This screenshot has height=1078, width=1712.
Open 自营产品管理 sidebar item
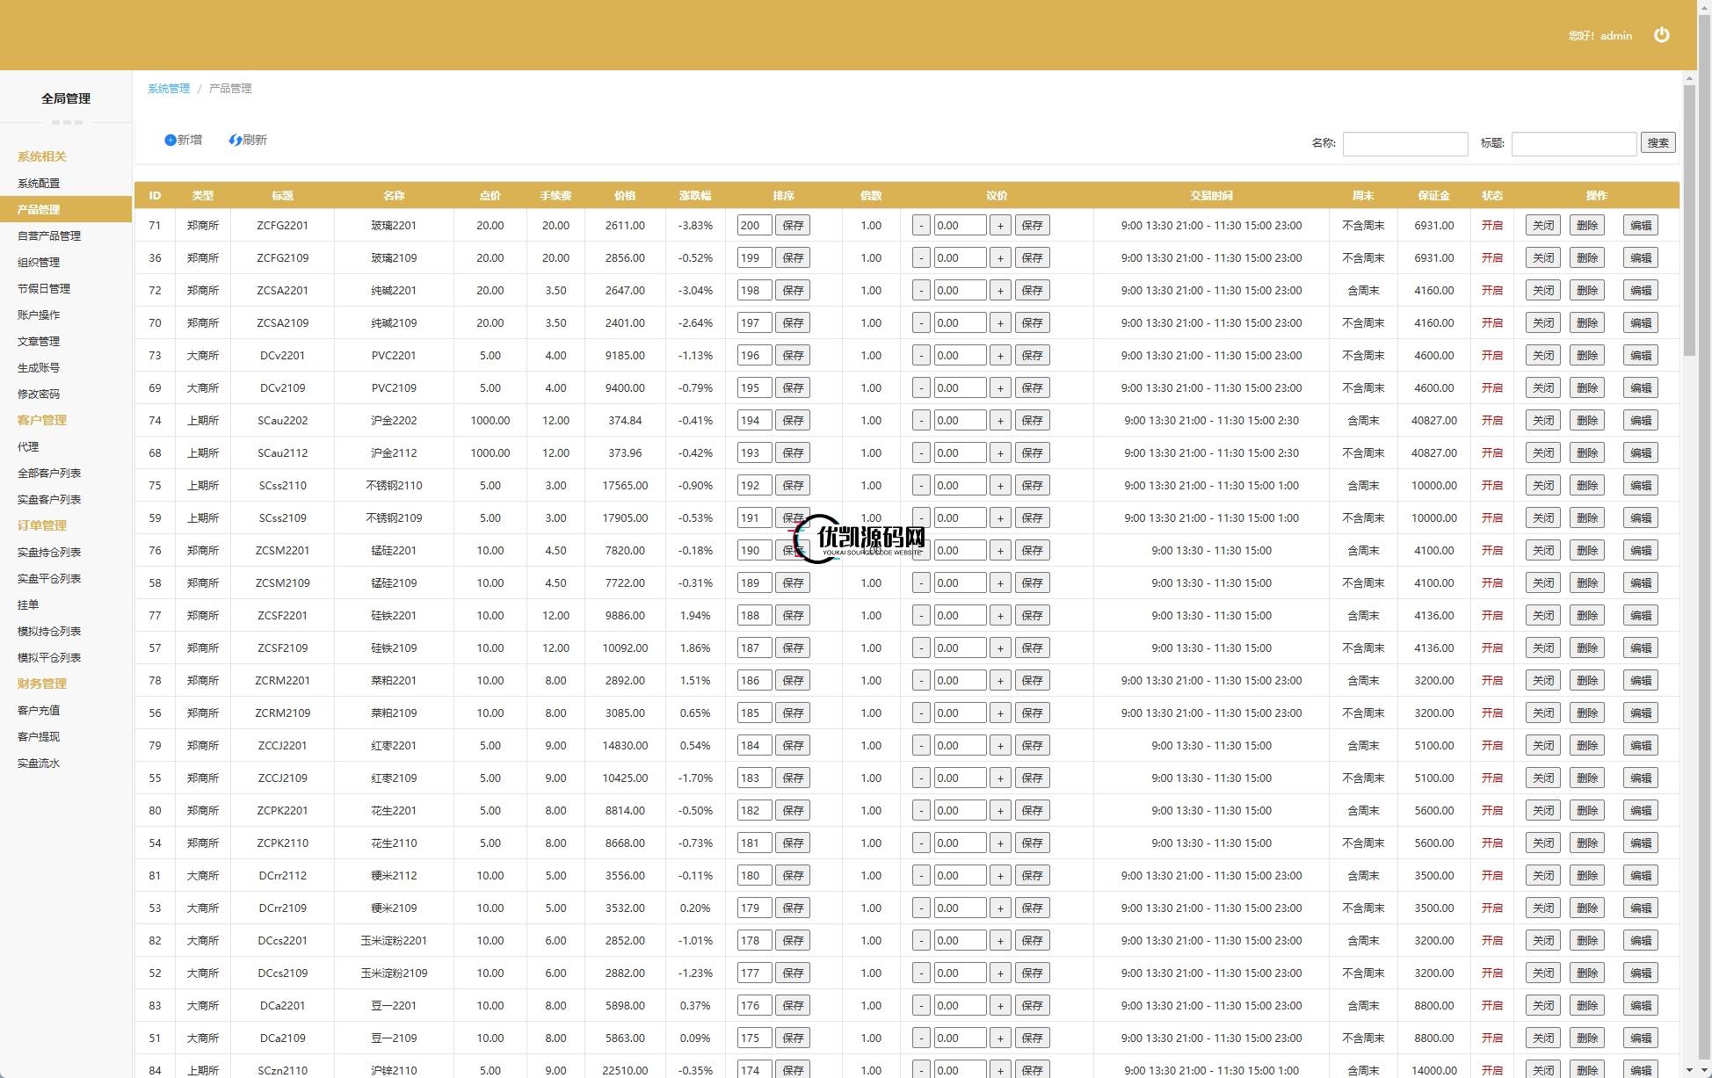pos(49,236)
